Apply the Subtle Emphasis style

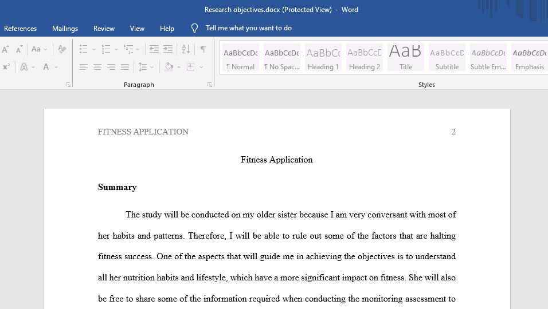tap(488, 58)
